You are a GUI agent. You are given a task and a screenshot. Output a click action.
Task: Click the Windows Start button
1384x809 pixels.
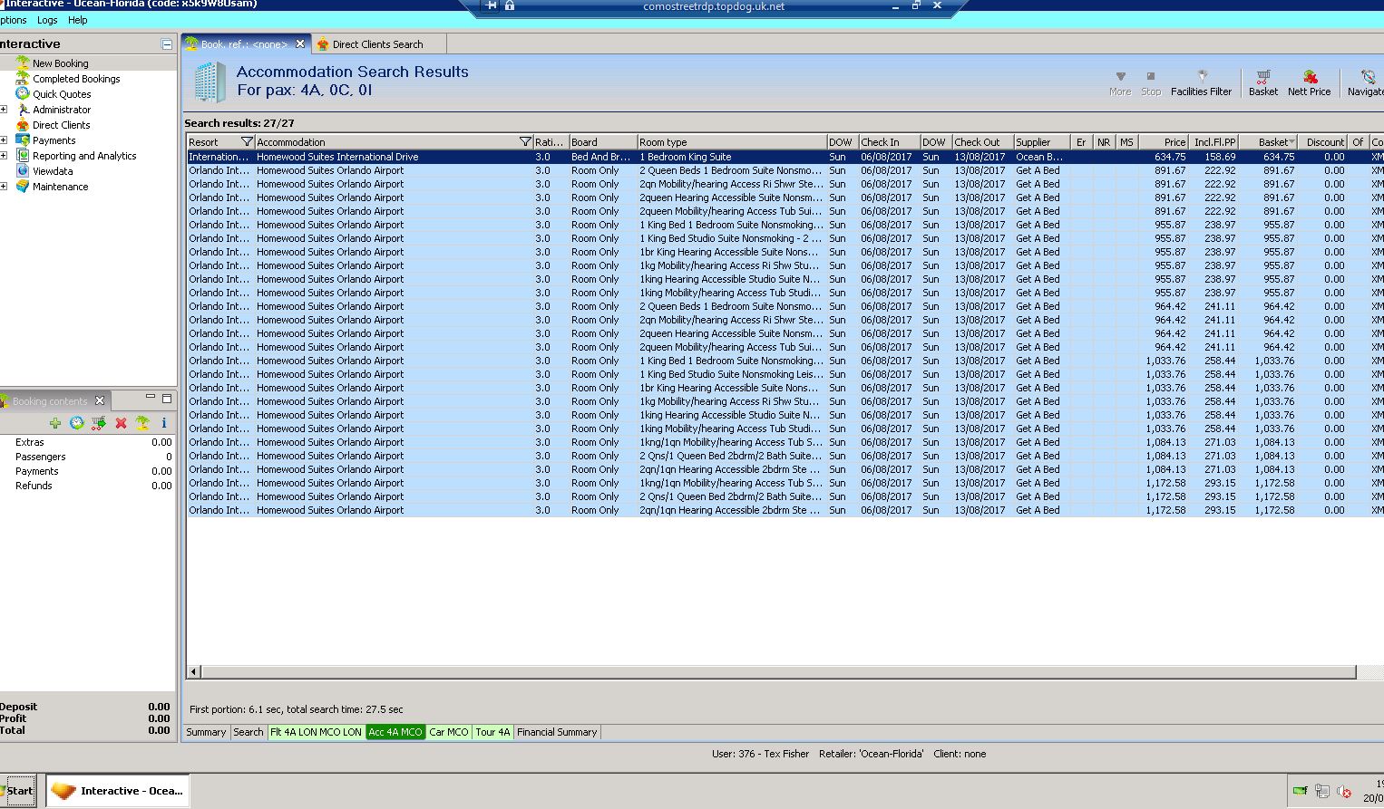click(x=18, y=791)
